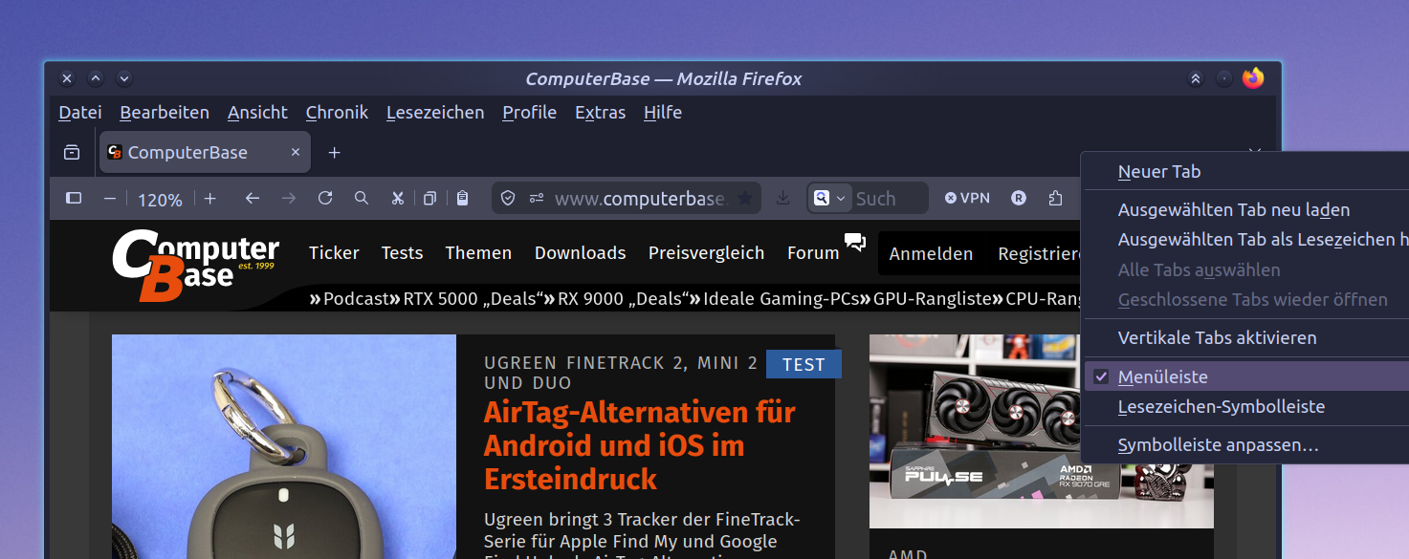
Task: Click the keep-above double chevron in title bar
Action: click(1196, 78)
